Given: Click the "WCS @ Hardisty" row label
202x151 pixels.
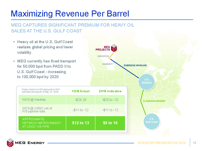Looking at the screenshot, I should [34, 100].
